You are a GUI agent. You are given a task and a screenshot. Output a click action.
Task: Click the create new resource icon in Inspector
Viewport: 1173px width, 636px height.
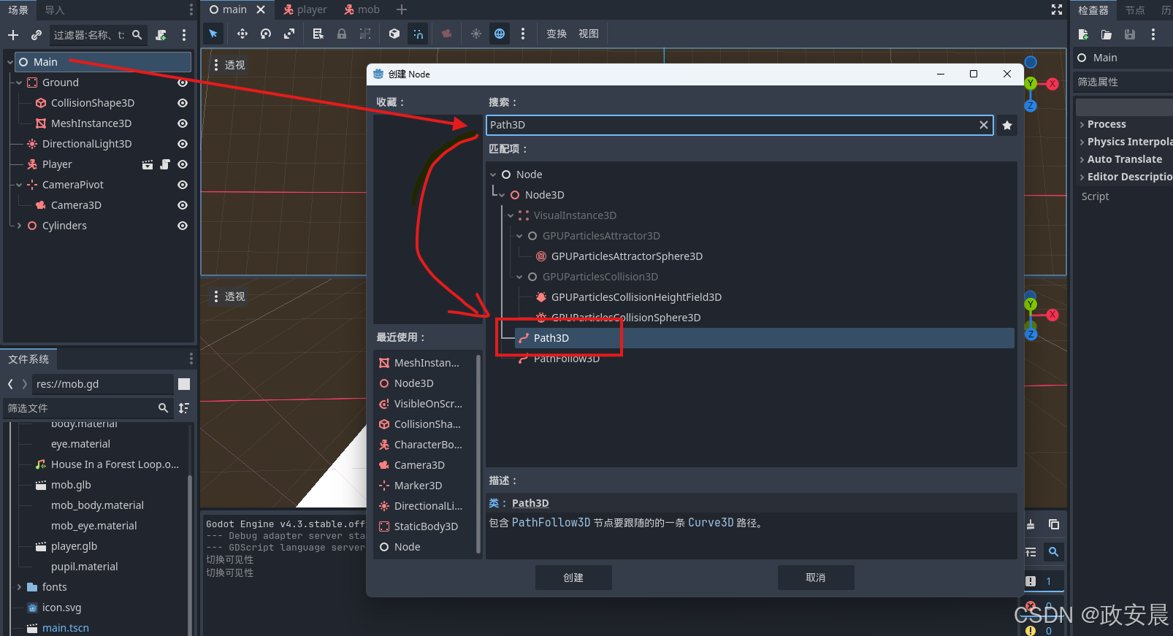point(1083,34)
